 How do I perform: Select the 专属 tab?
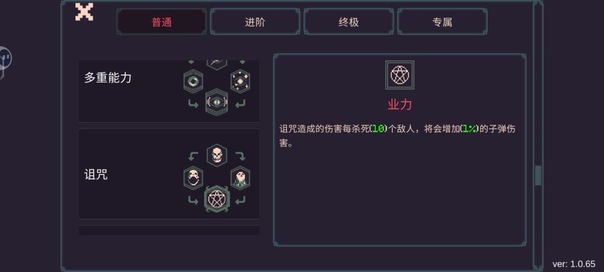[x=442, y=22]
